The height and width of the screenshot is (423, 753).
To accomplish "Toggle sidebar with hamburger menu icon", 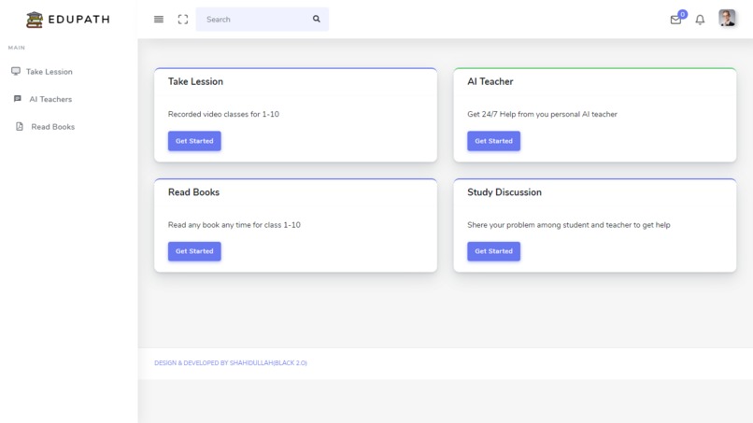I will [159, 20].
